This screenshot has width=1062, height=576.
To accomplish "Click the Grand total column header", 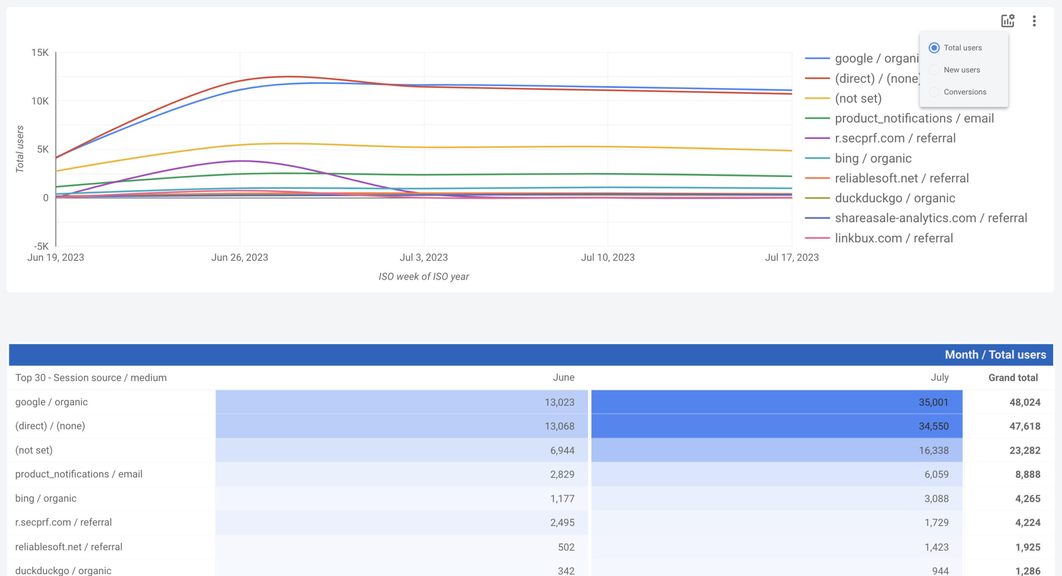I will (1013, 378).
